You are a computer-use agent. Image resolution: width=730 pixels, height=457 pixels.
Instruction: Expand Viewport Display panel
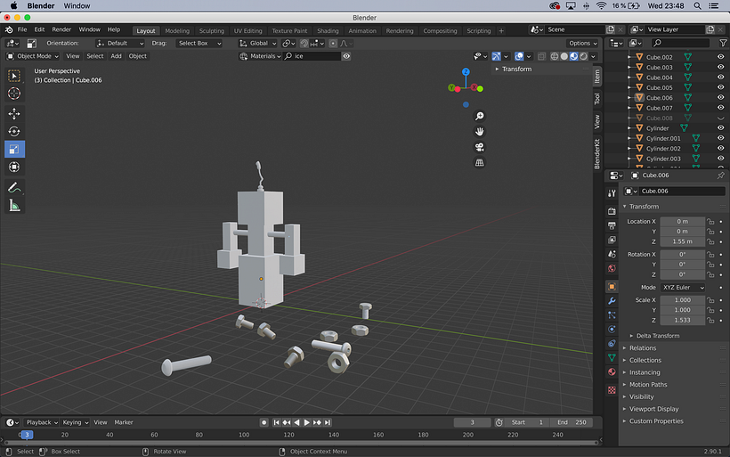tap(653, 409)
